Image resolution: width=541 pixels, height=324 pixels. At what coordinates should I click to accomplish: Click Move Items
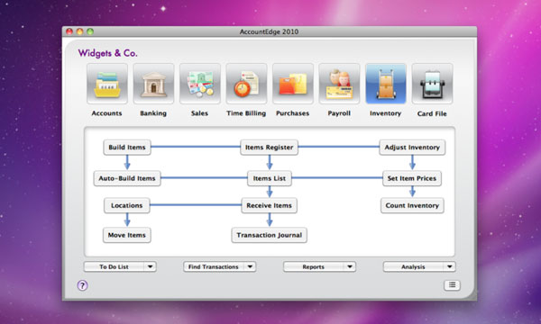click(127, 235)
